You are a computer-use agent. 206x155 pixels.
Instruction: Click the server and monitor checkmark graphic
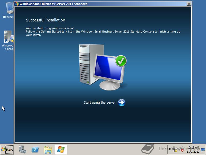[x=102, y=67]
